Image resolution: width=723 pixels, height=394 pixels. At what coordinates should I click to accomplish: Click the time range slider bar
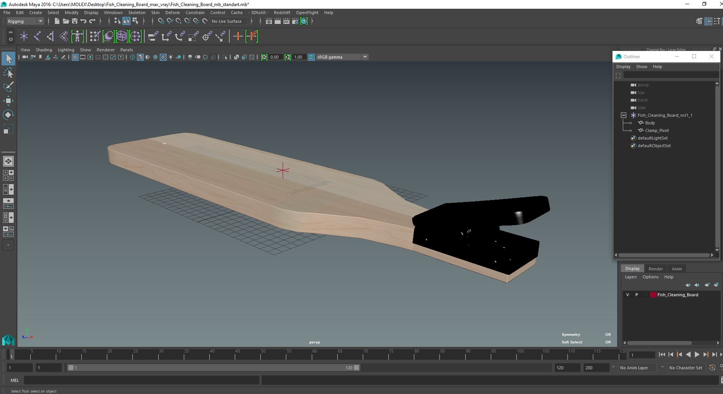click(213, 367)
